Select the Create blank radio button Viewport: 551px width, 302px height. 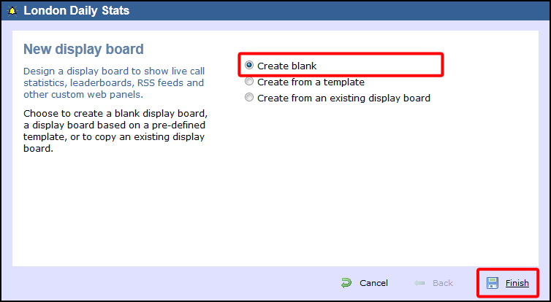[250, 66]
